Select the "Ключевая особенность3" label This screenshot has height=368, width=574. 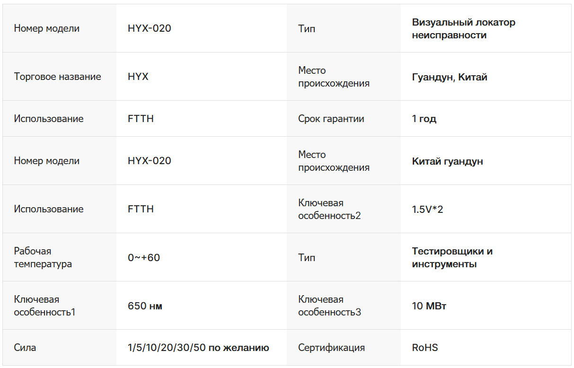pos(329,306)
